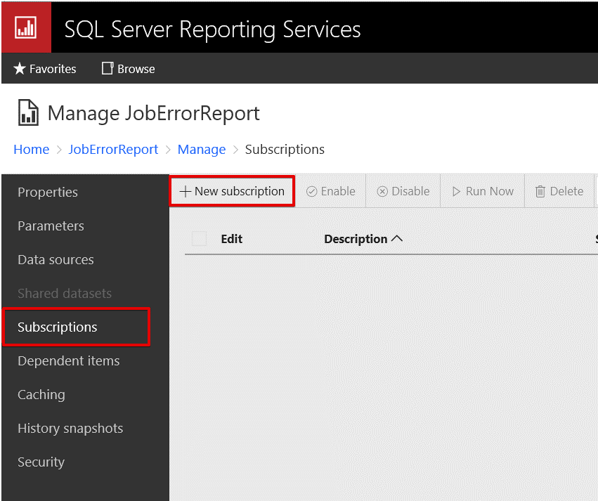
Task: Click the Run Now play icon
Action: coord(457,191)
